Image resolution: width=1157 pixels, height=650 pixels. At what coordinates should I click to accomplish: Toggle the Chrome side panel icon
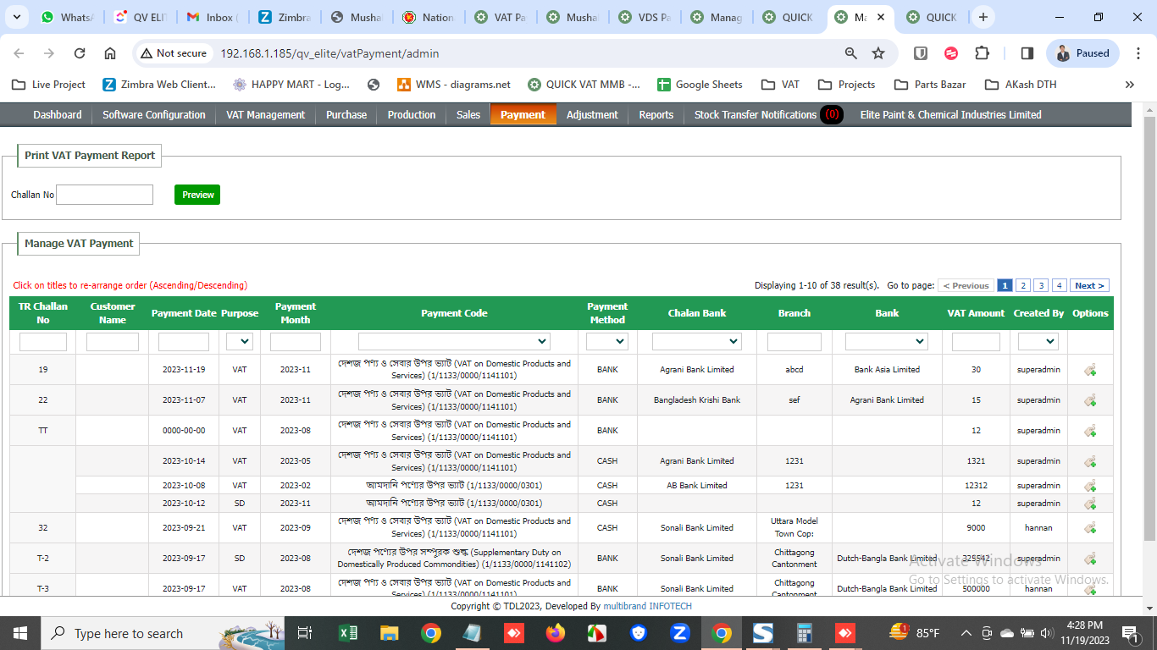click(1027, 53)
